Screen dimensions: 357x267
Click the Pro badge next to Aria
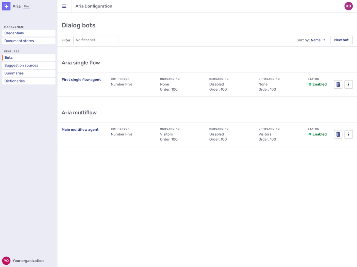26,6
